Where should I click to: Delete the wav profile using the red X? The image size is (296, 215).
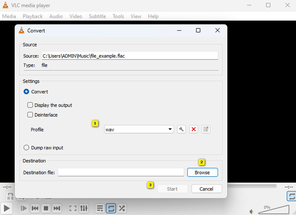click(x=194, y=129)
